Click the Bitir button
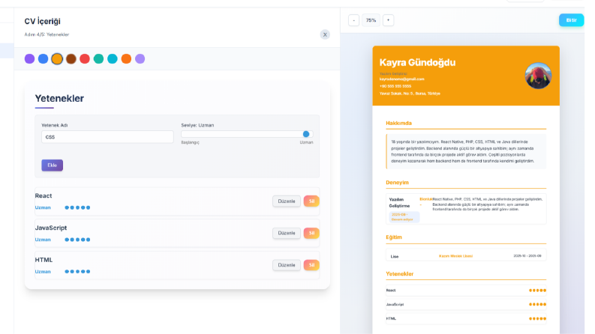The height and width of the screenshot is (334, 595). click(571, 20)
